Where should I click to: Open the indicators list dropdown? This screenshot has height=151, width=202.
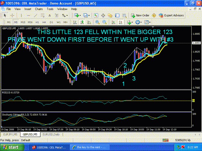[x=130, y=22]
